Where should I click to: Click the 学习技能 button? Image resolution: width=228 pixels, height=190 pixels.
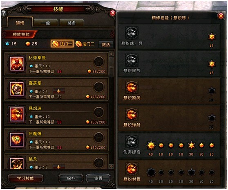point(25,178)
